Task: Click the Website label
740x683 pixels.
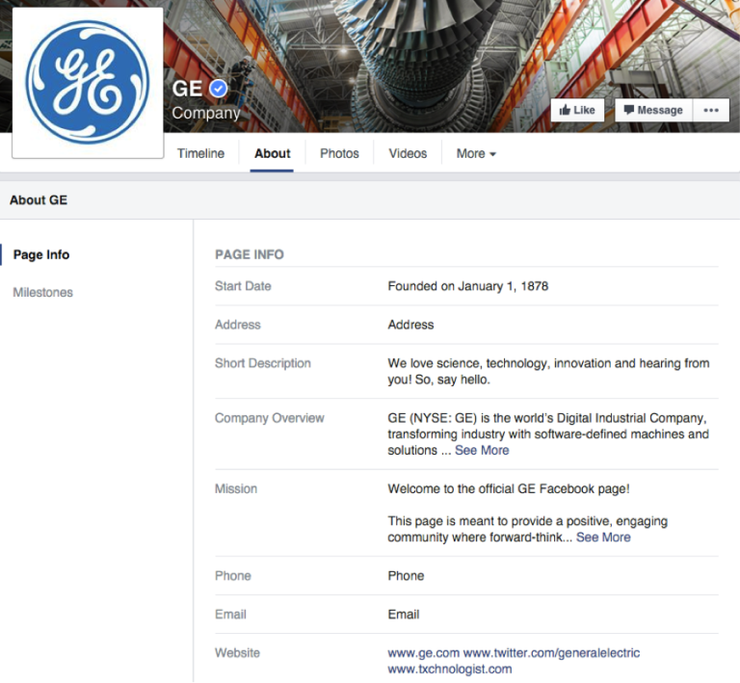Action: (237, 653)
